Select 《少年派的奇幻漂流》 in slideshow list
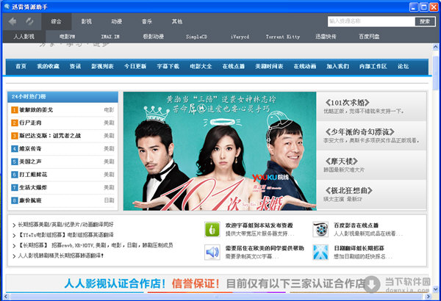The height and width of the screenshot is (301, 441). point(371,136)
